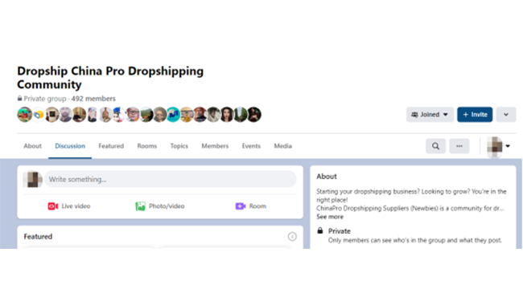This screenshot has width=523, height=293.
Task: Open the three-dots more options button
Action: 459,146
